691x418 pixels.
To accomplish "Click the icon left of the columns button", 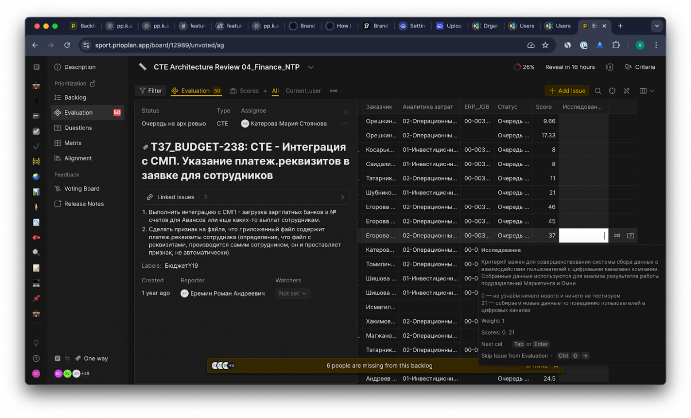I will (626, 90).
